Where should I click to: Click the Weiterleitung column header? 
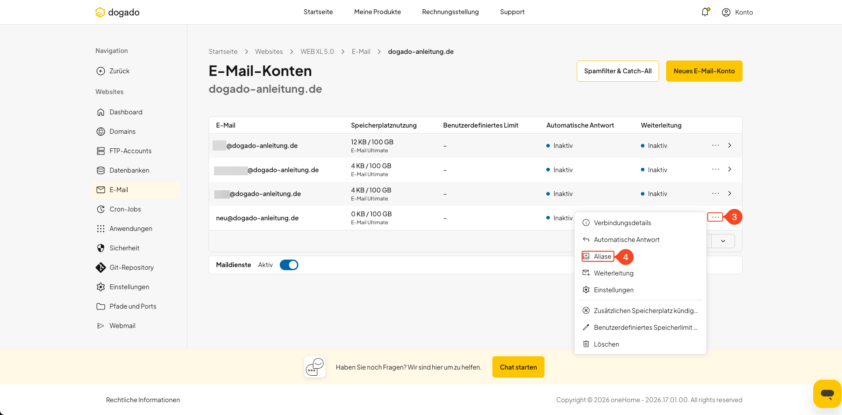pos(661,125)
